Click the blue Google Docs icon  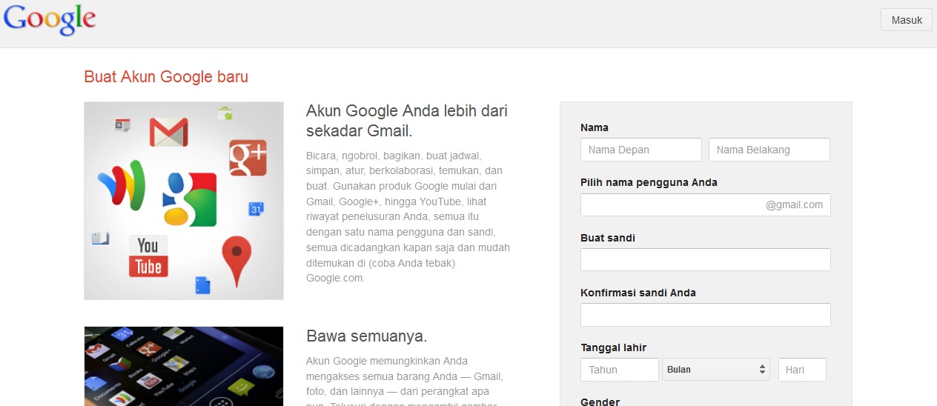(x=203, y=284)
